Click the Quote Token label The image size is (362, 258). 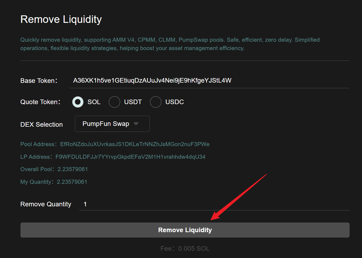40,102
